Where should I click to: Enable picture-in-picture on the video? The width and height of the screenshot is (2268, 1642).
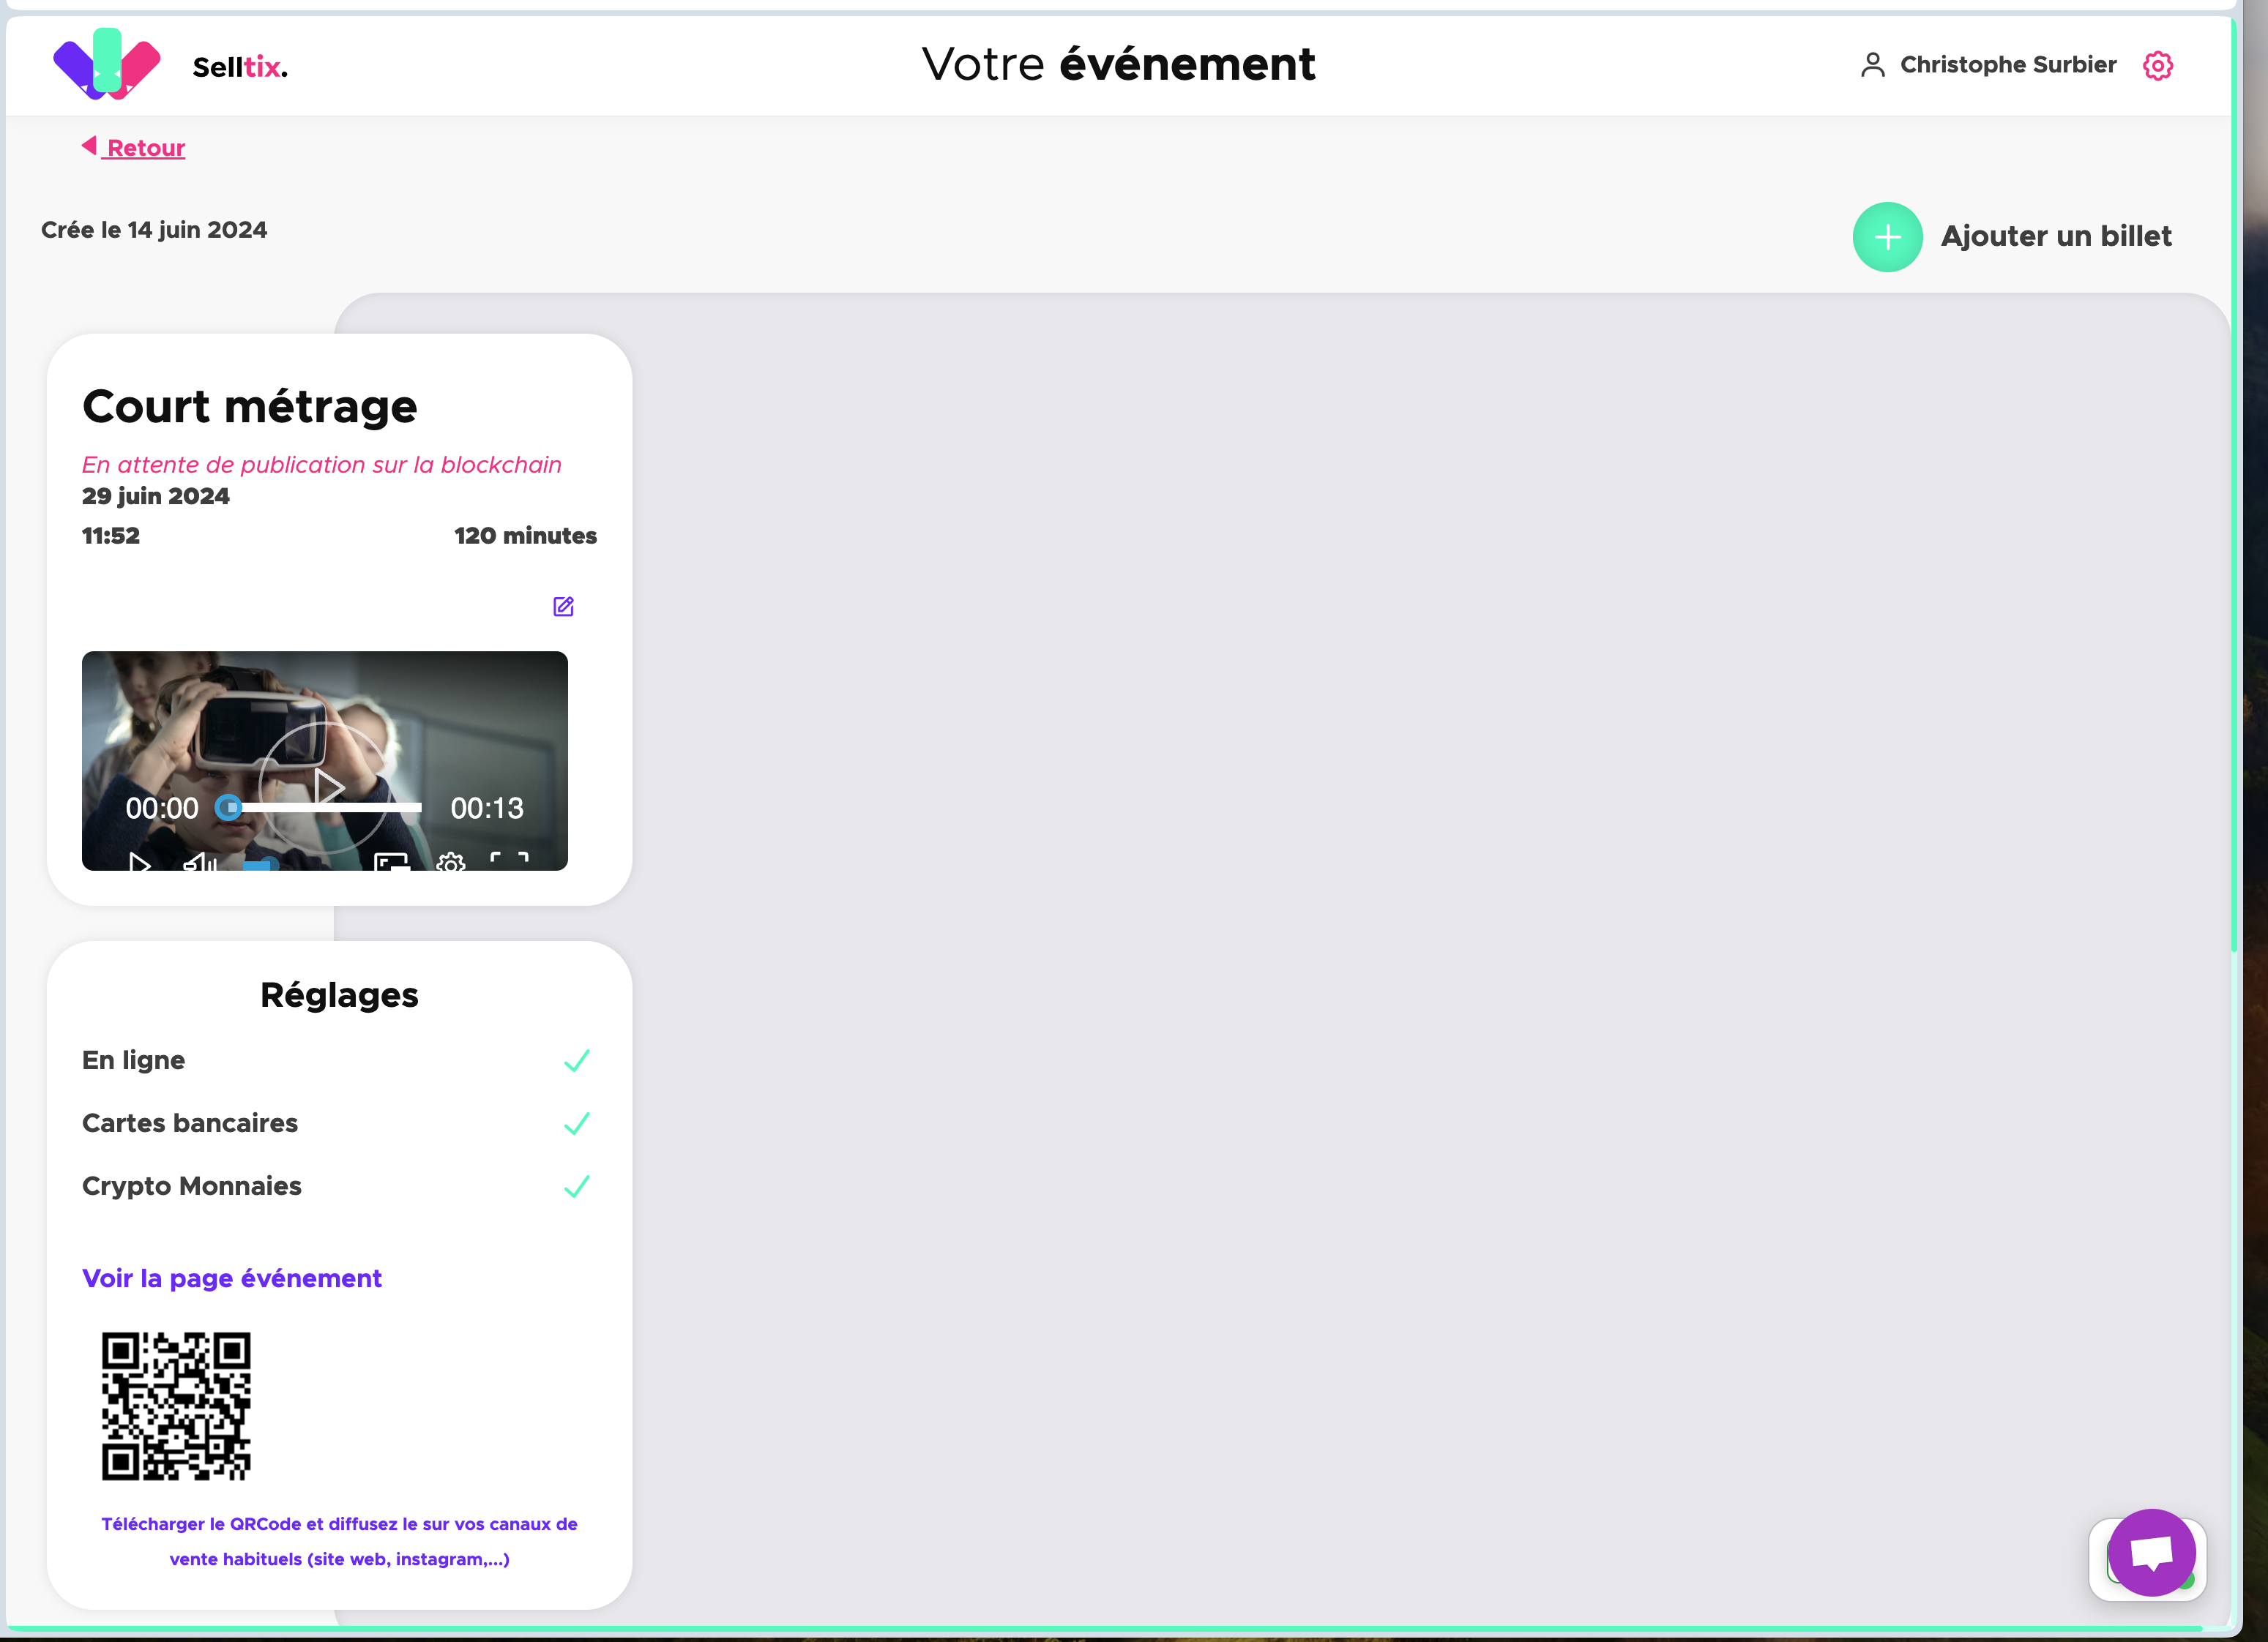point(391,863)
